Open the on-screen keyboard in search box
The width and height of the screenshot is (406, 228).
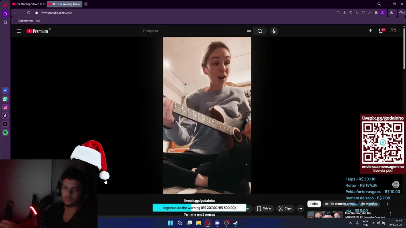(x=249, y=31)
